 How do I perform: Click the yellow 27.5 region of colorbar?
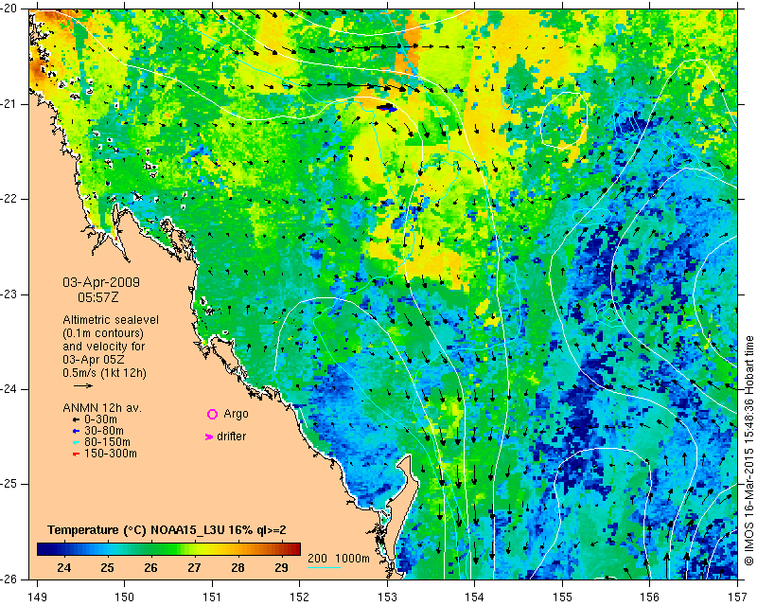click(217, 549)
